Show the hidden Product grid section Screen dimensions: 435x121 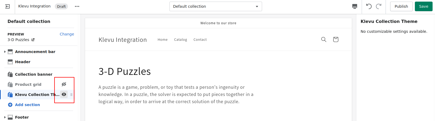[x=64, y=84]
